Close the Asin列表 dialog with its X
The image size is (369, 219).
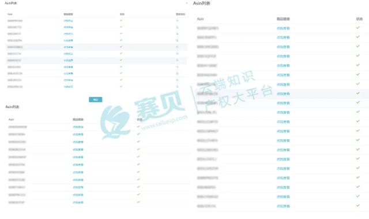click(x=187, y=3)
